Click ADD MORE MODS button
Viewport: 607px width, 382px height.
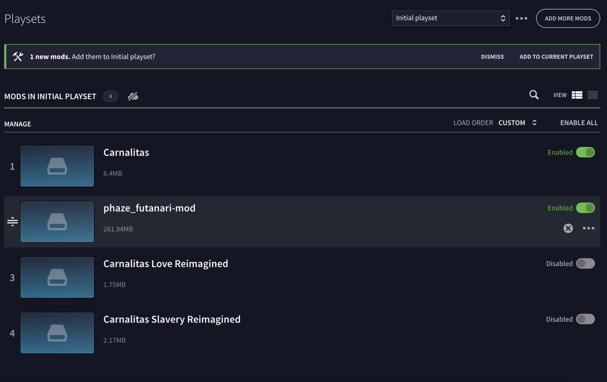pos(568,18)
